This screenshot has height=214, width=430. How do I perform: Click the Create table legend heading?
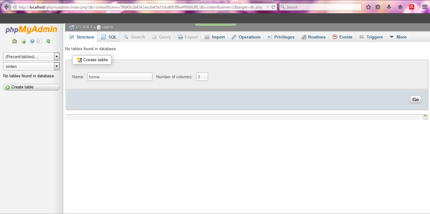tap(92, 60)
